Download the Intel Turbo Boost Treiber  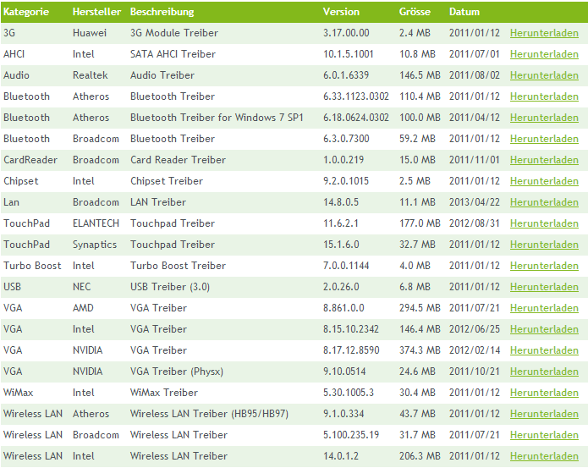(x=544, y=266)
